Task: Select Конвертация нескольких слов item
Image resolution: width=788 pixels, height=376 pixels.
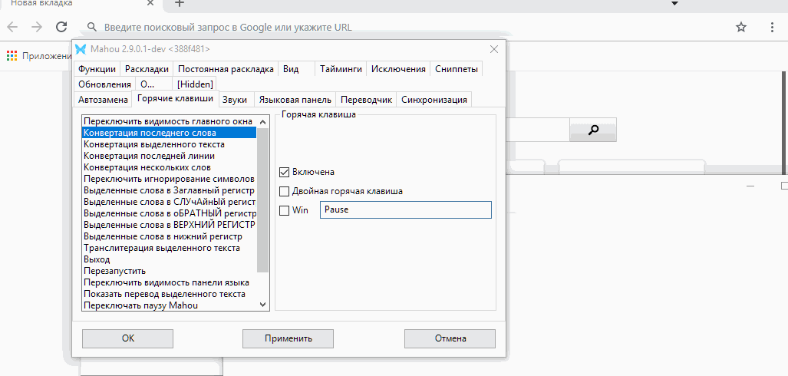Action: pos(170,167)
